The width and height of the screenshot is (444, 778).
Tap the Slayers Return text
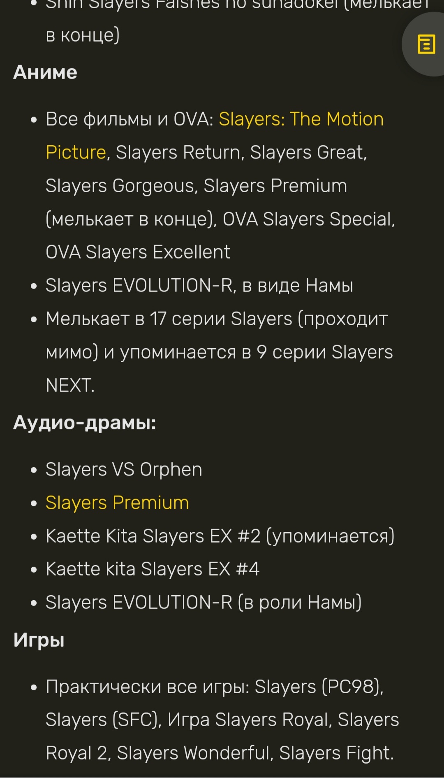tap(178, 152)
